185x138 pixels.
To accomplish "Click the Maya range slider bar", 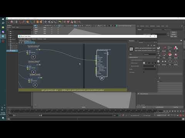I will [x=28, y=115].
